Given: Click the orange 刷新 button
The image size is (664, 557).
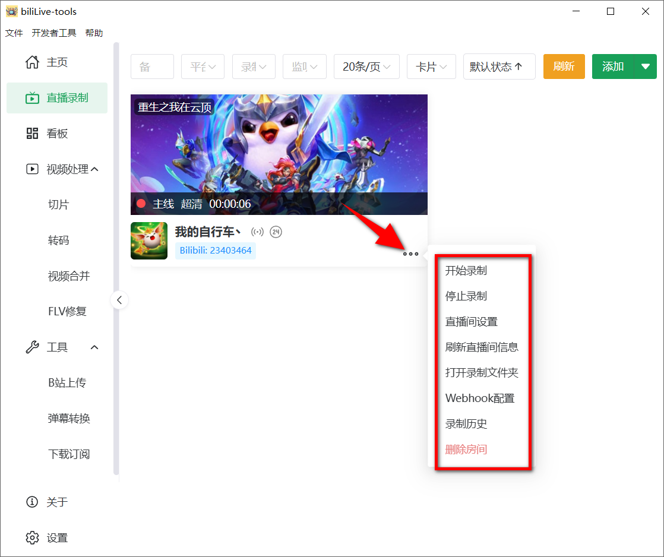Looking at the screenshot, I should pyautogui.click(x=564, y=67).
